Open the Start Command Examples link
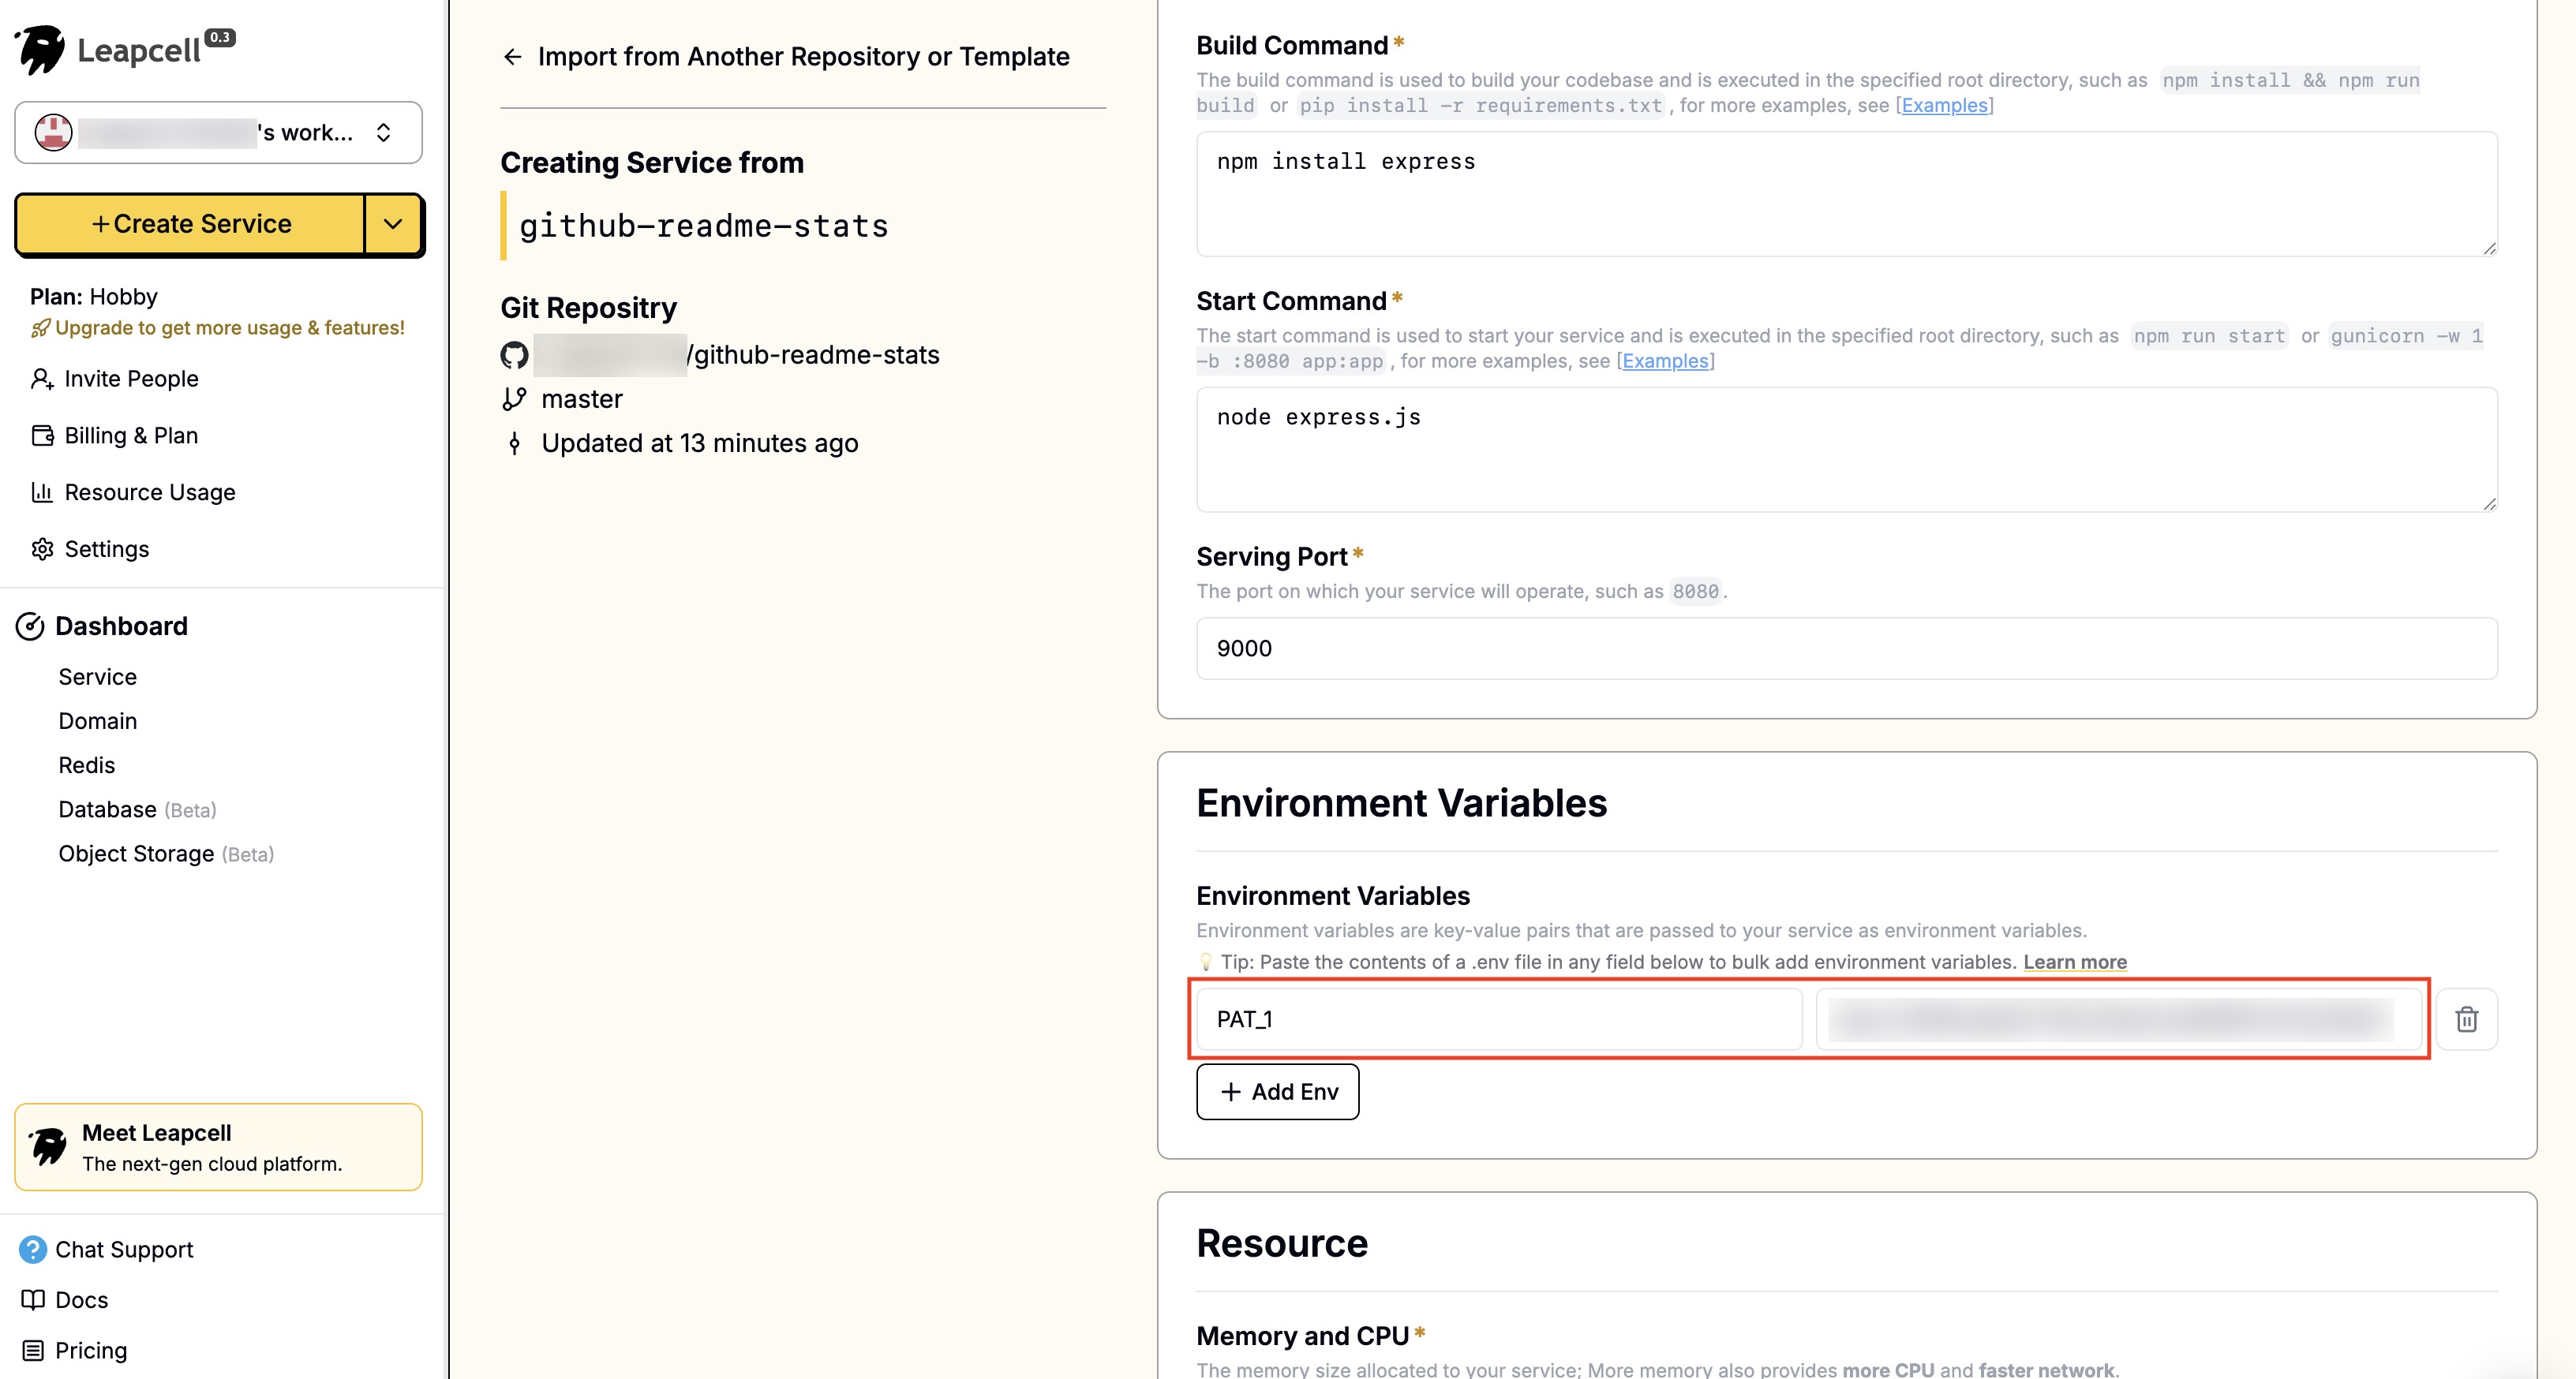 pos(1665,361)
